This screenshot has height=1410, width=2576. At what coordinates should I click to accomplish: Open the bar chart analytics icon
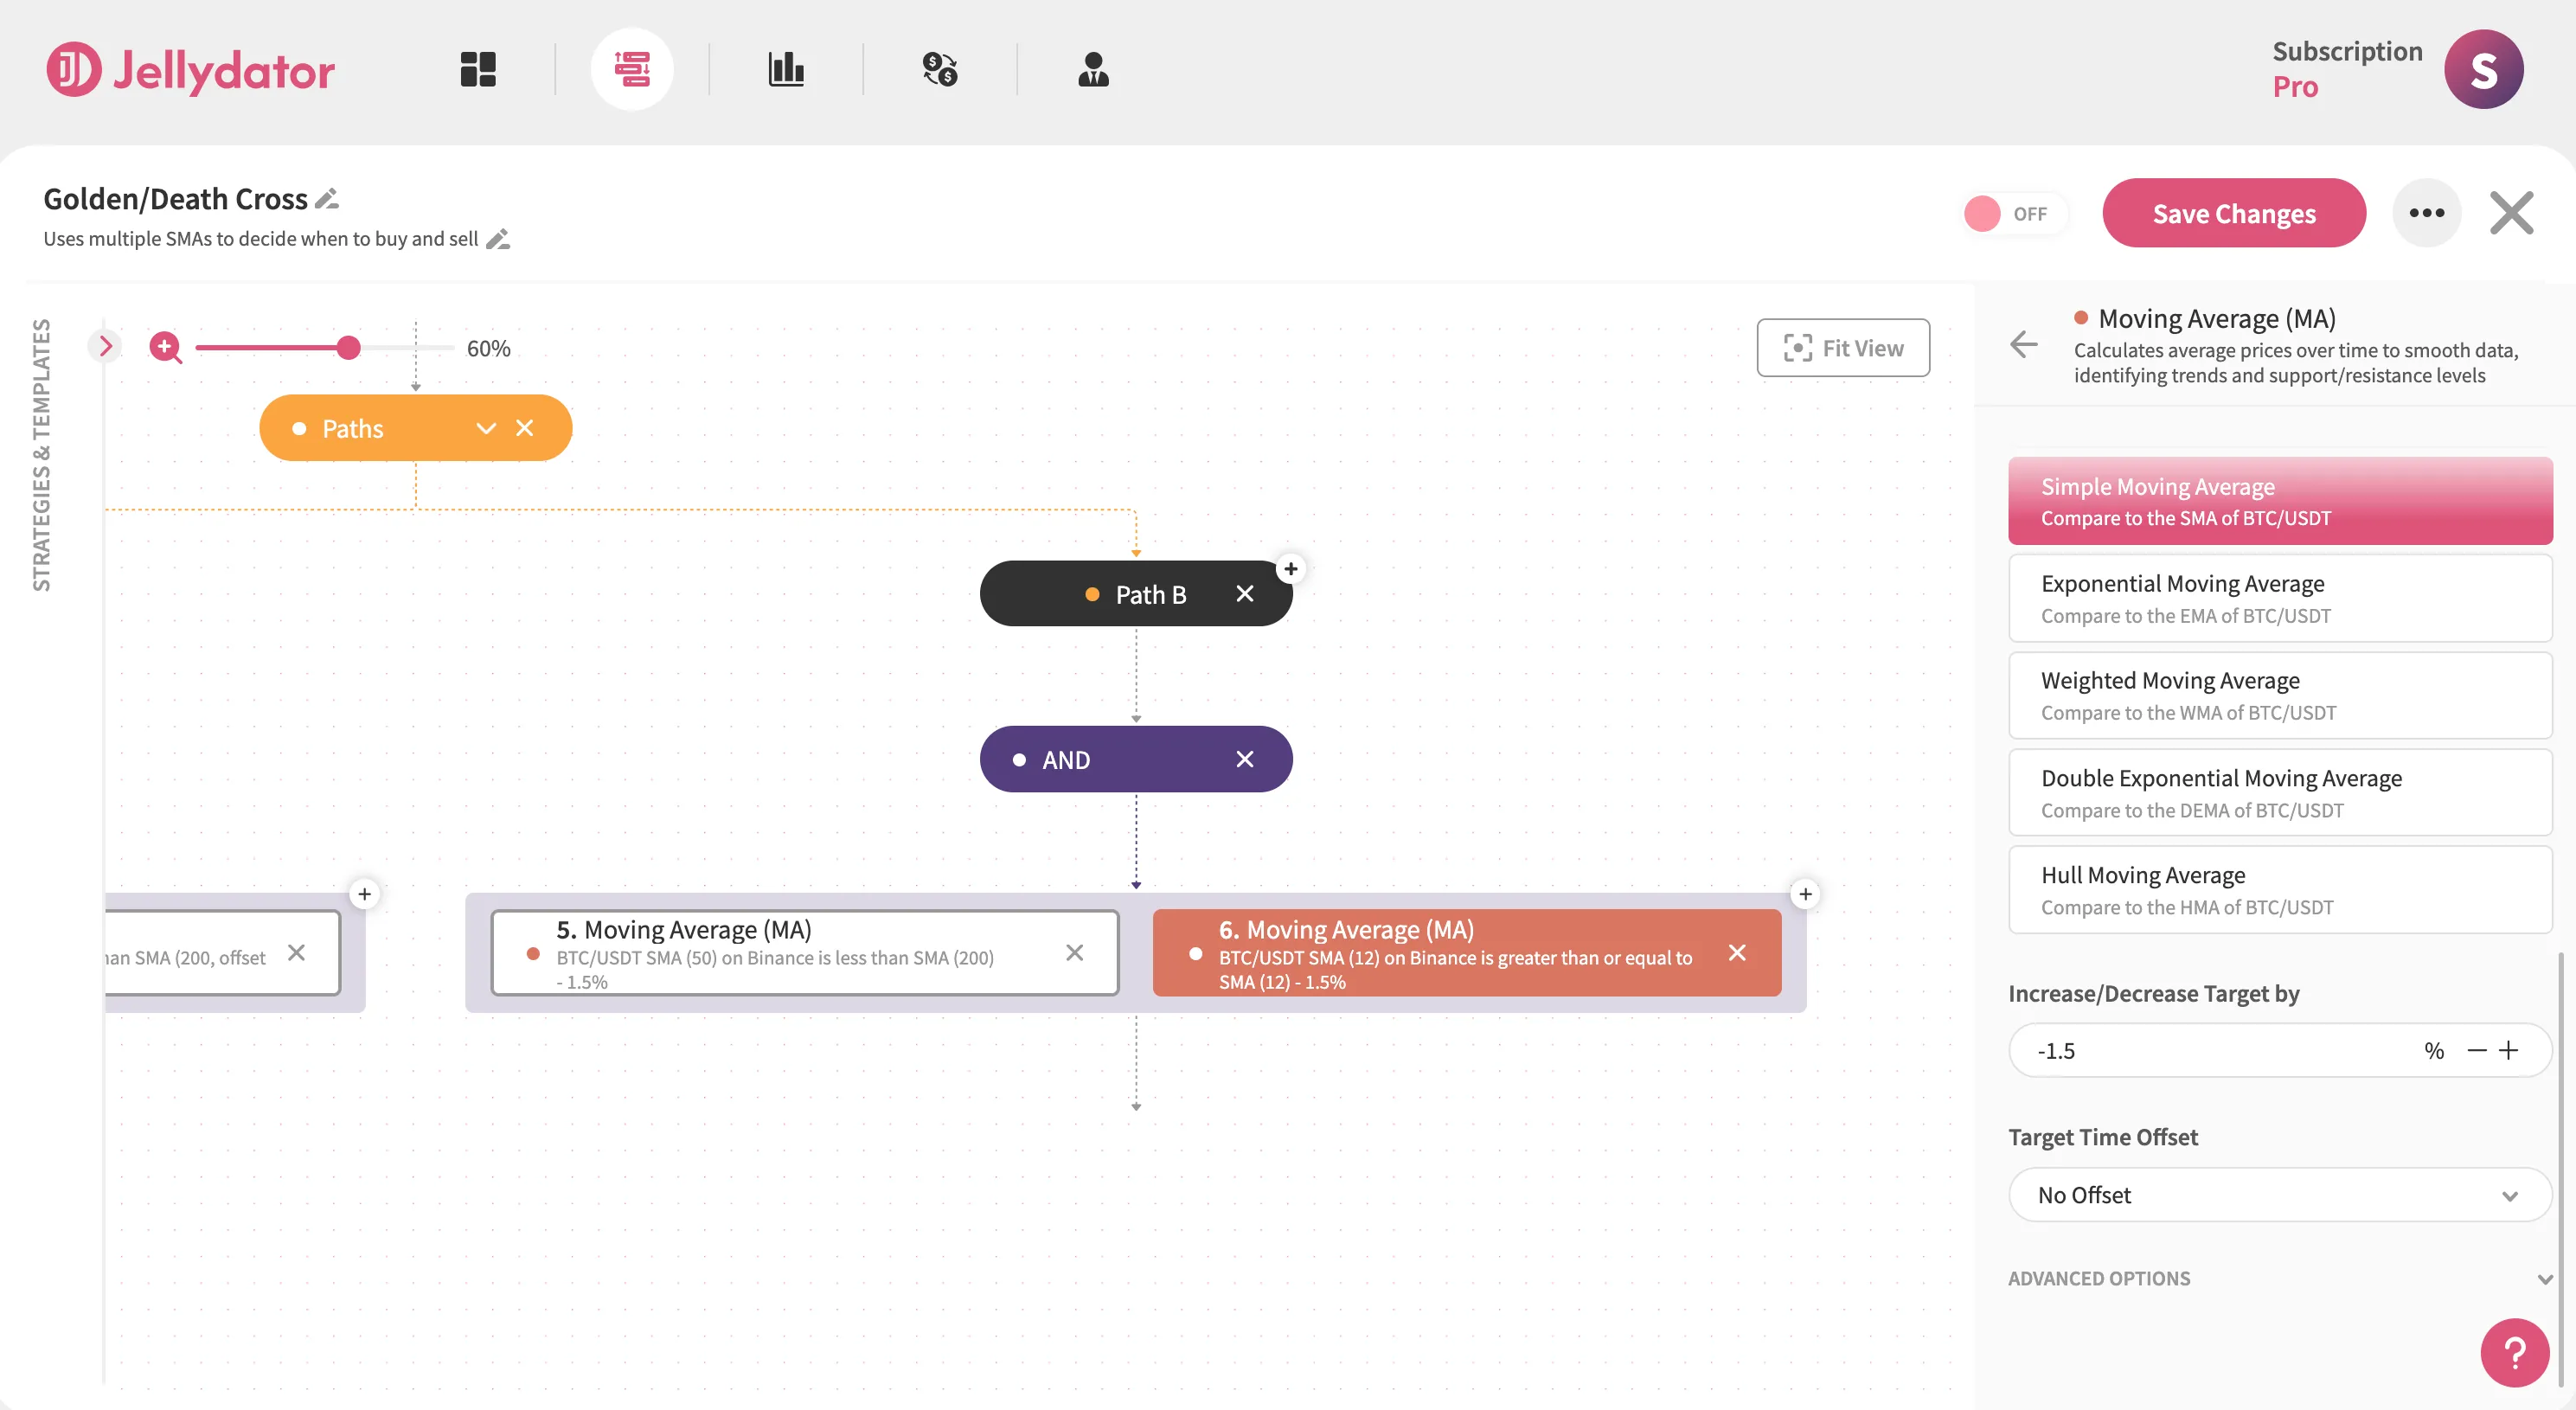[786, 69]
